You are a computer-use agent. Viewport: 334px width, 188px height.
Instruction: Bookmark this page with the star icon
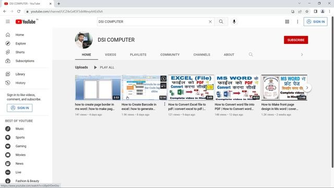pyautogui.click(x=307, y=11)
